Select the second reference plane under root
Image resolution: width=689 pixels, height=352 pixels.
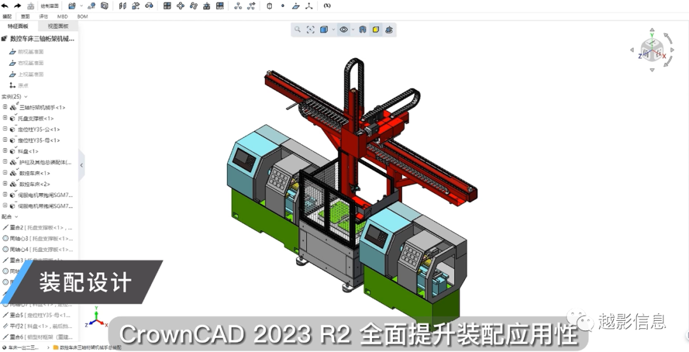point(27,63)
